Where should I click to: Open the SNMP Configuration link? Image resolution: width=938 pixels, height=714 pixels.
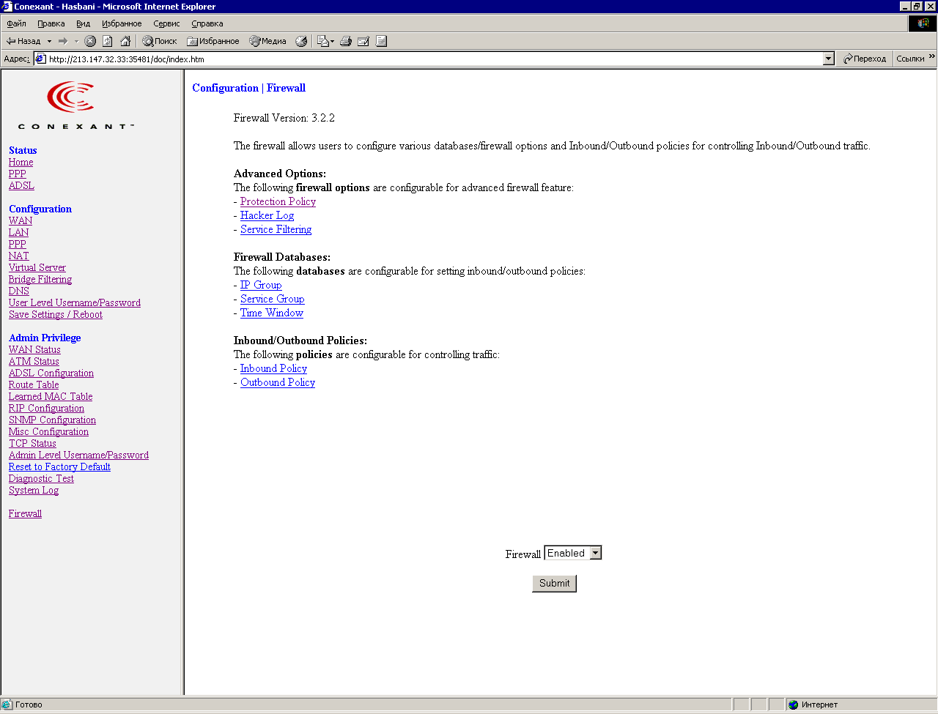(x=52, y=420)
